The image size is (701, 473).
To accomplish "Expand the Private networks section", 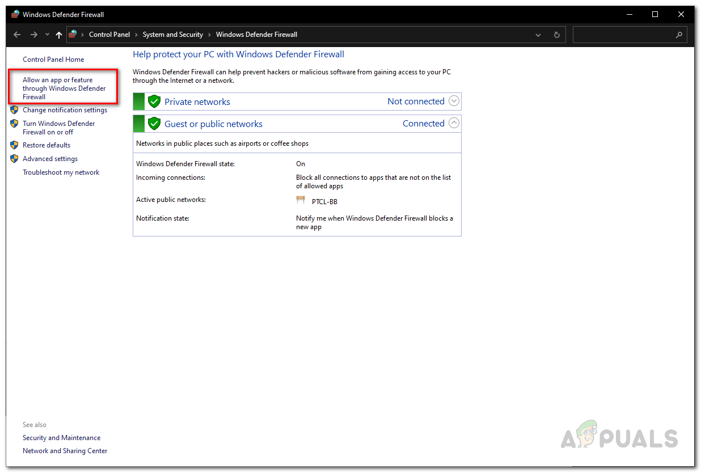I will click(453, 100).
